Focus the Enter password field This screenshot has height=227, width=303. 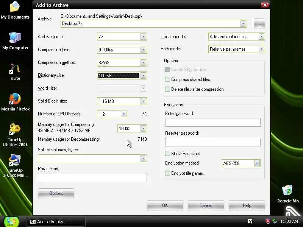click(x=213, y=122)
